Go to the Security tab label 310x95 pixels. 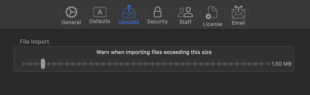tap(157, 22)
